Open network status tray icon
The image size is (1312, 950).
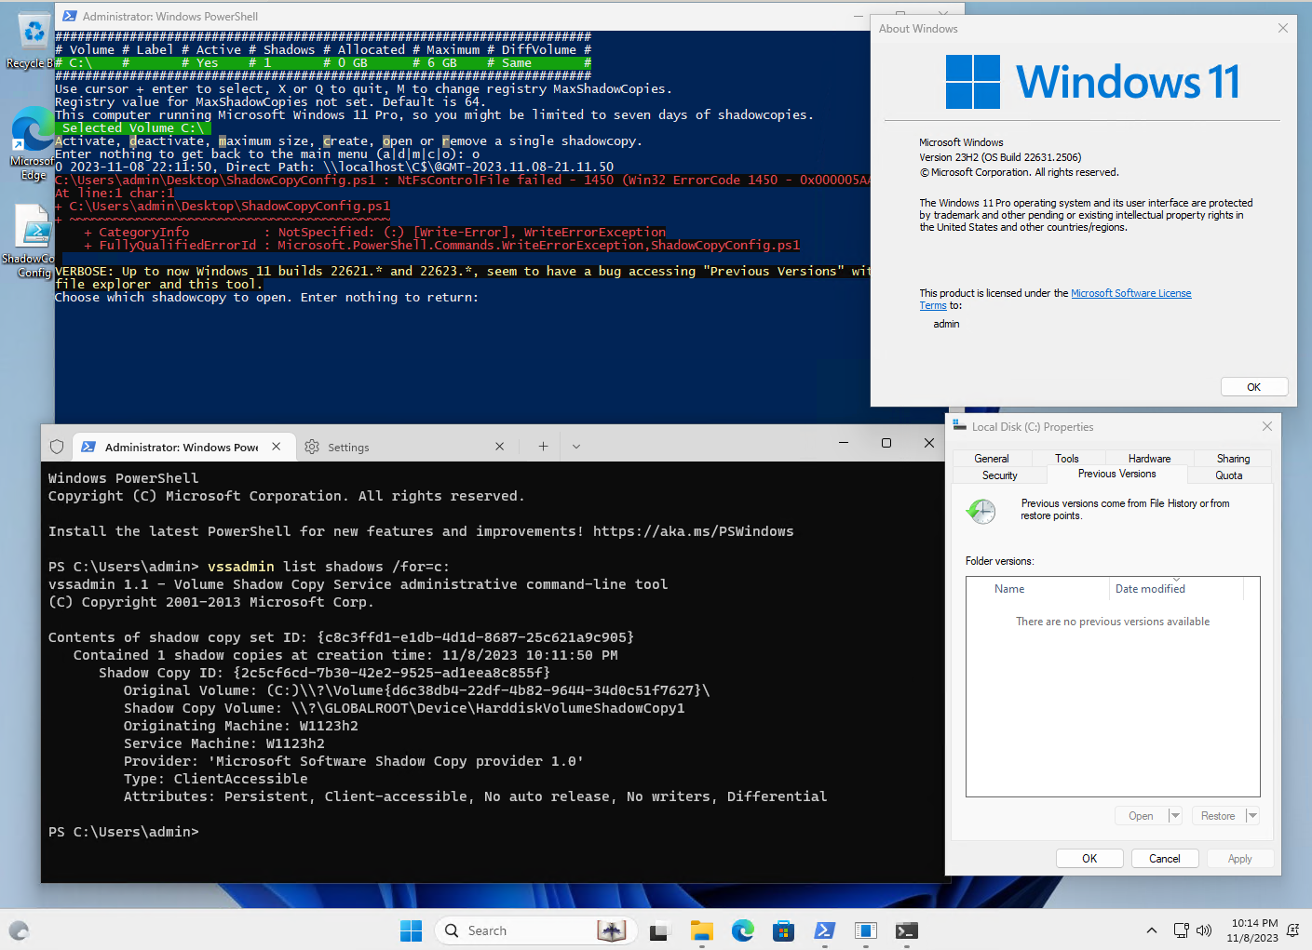coord(1181,930)
